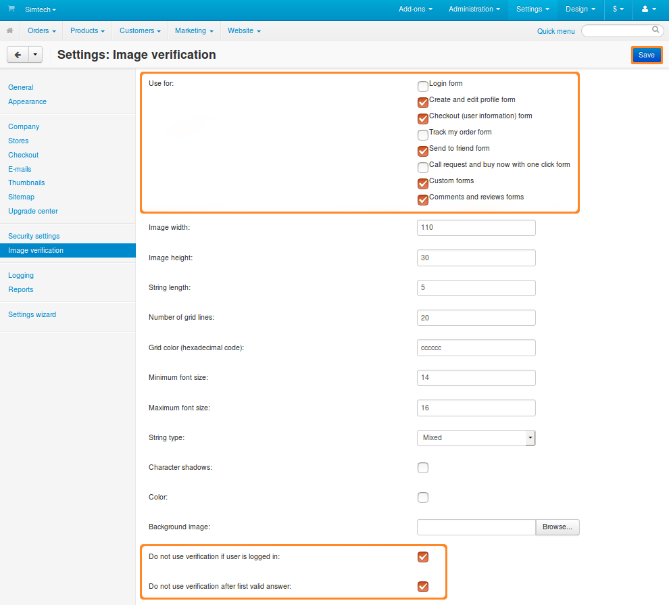This screenshot has height=605, width=669.
Task: Toggle 'Do not use verification if logged in'
Action: pyautogui.click(x=423, y=557)
